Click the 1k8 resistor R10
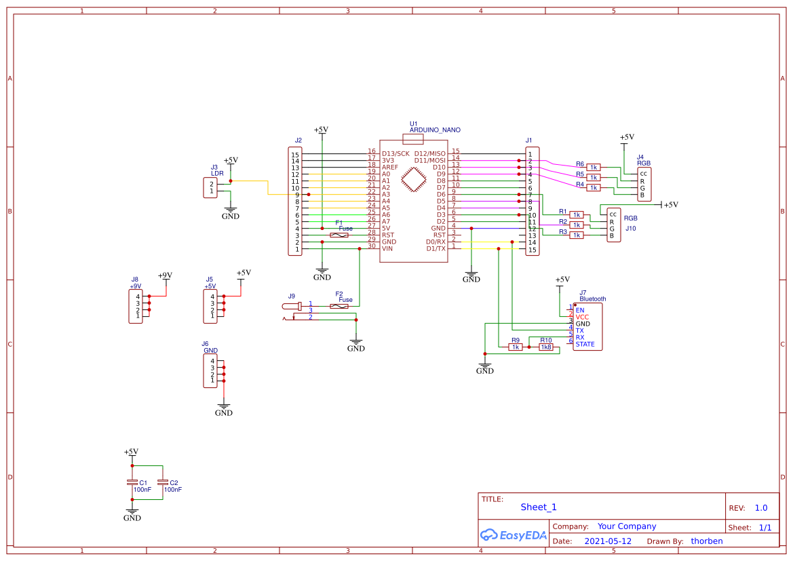 [x=546, y=347]
